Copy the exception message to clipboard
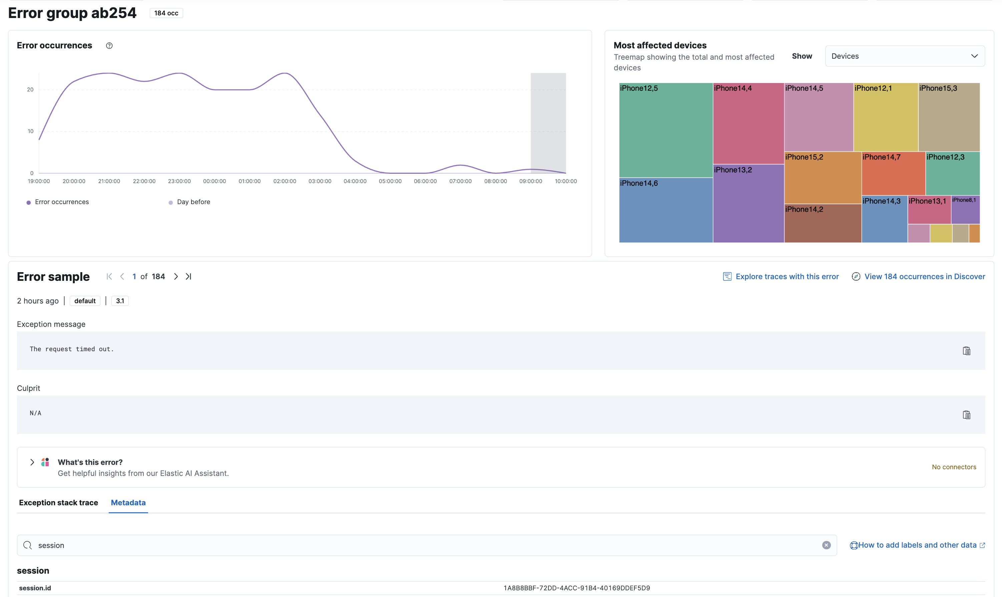Image resolution: width=1002 pixels, height=597 pixels. click(x=966, y=351)
